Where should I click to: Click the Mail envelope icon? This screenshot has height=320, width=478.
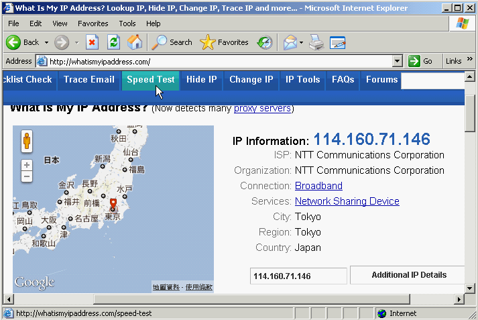tap(290, 42)
